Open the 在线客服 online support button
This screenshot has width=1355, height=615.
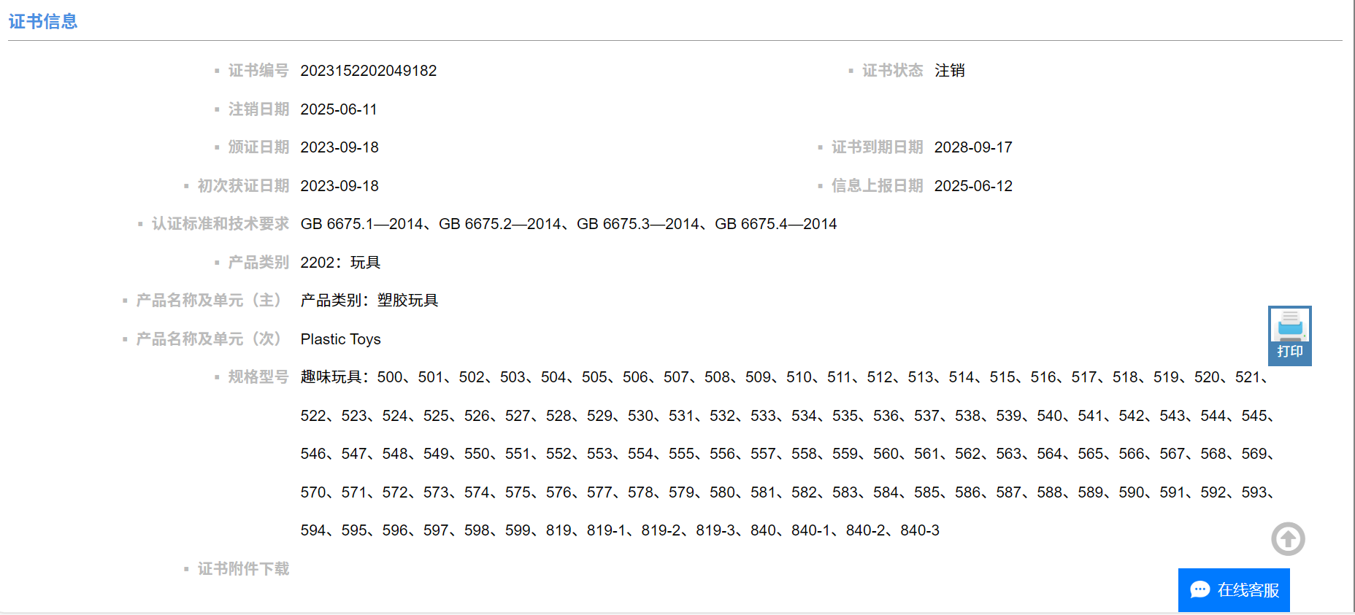[x=1234, y=589]
